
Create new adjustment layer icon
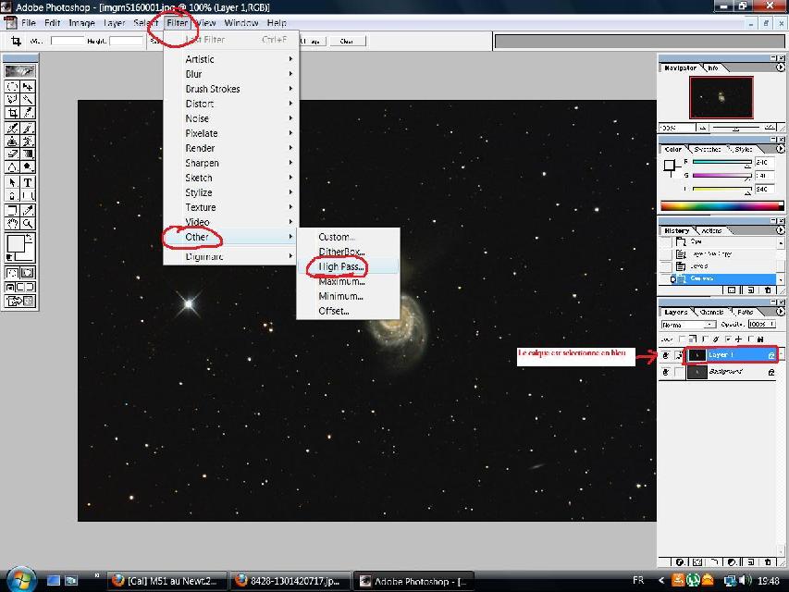pos(732,561)
